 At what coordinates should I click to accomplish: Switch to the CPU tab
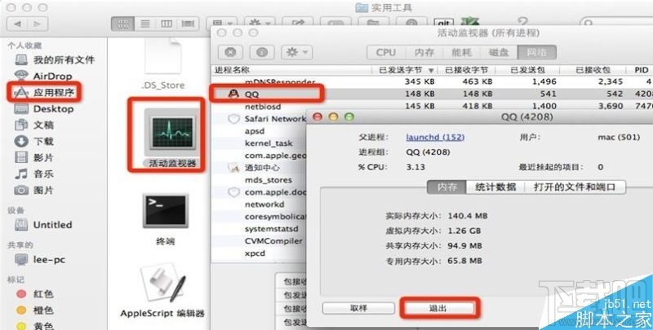click(x=385, y=52)
